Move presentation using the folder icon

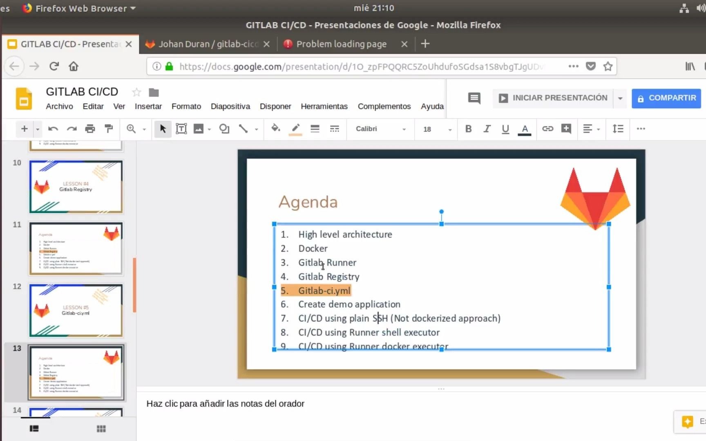154,93
